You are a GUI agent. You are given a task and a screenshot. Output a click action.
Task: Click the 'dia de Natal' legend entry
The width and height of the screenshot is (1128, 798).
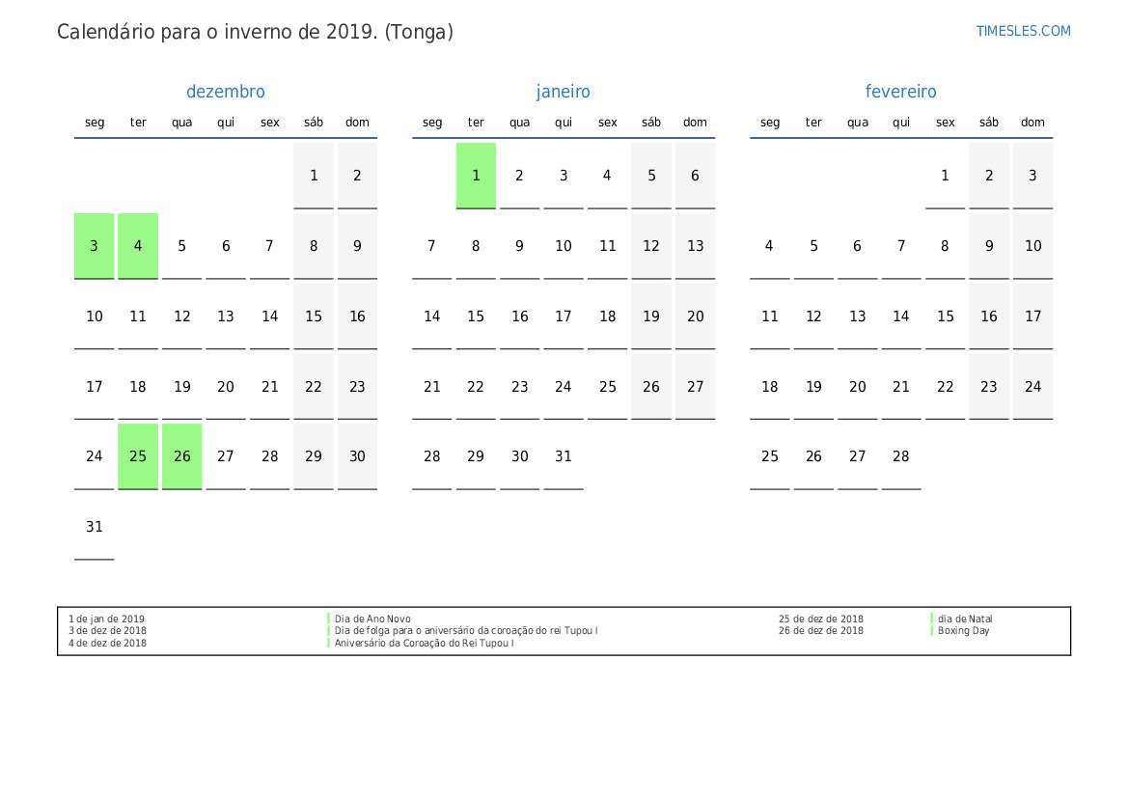click(x=965, y=619)
